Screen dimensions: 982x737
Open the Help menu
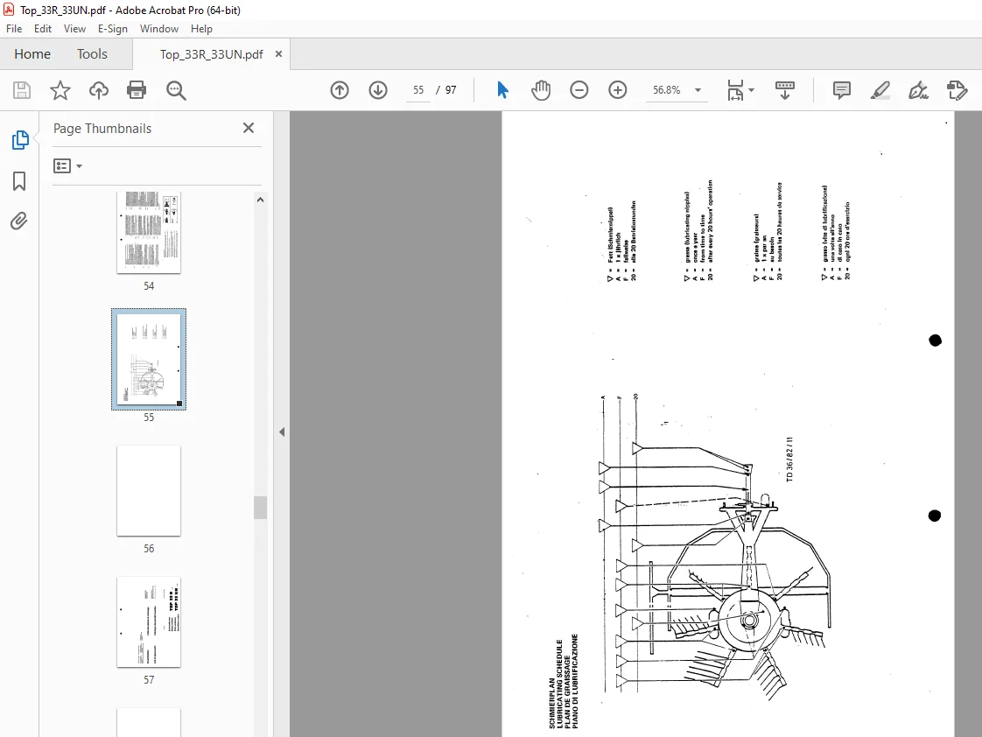(x=201, y=29)
